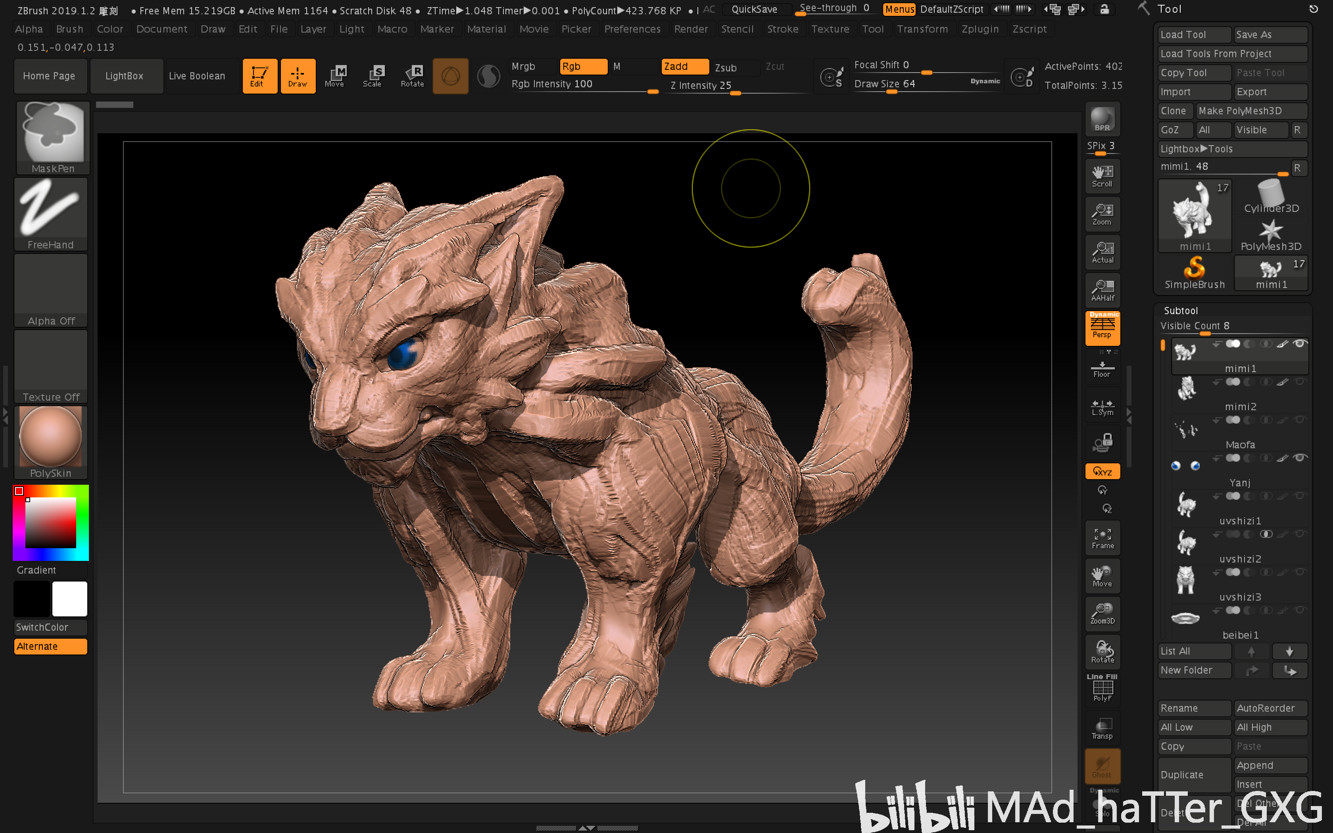Toggle Rgb paint mode
Viewport: 1333px width, 833px height.
click(583, 66)
